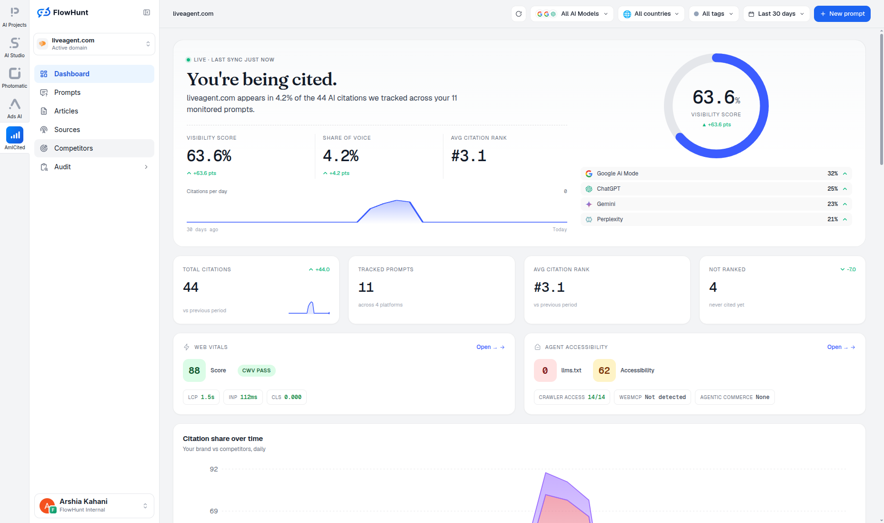Click the ChatGPT logo icon
The height and width of the screenshot is (523, 884).
(589, 189)
